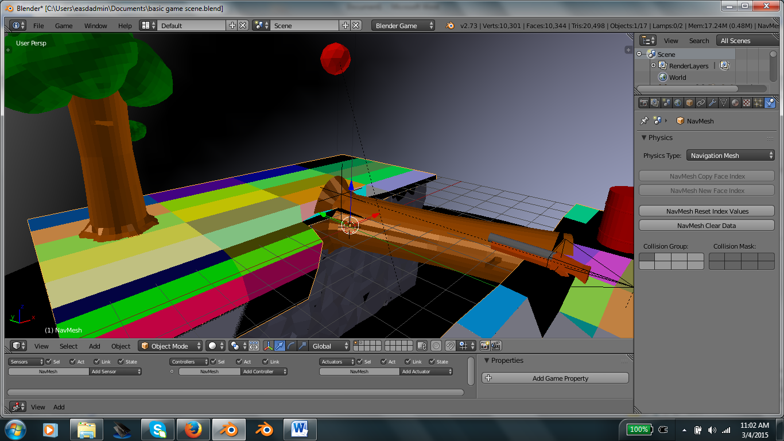Open the File menu
The width and height of the screenshot is (784, 441).
point(38,26)
